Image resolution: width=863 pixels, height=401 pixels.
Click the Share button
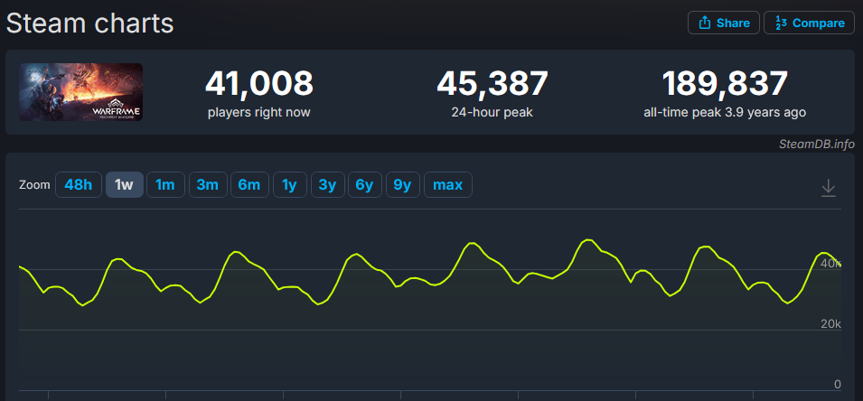click(x=723, y=23)
